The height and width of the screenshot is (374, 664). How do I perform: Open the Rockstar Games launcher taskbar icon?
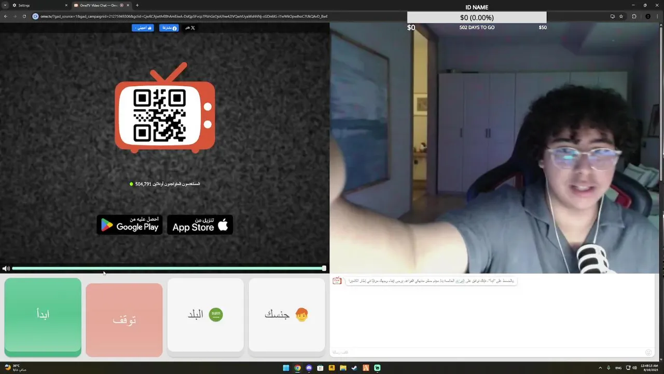(x=331, y=368)
